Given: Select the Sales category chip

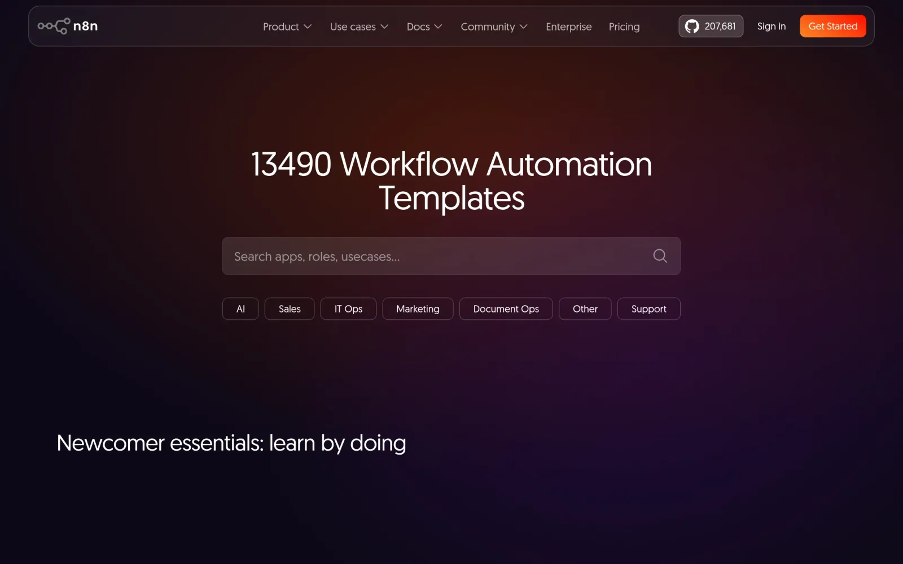Looking at the screenshot, I should (x=290, y=309).
